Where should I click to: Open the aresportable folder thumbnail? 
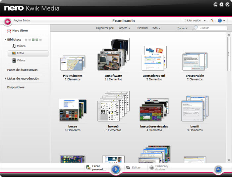[x=195, y=61]
